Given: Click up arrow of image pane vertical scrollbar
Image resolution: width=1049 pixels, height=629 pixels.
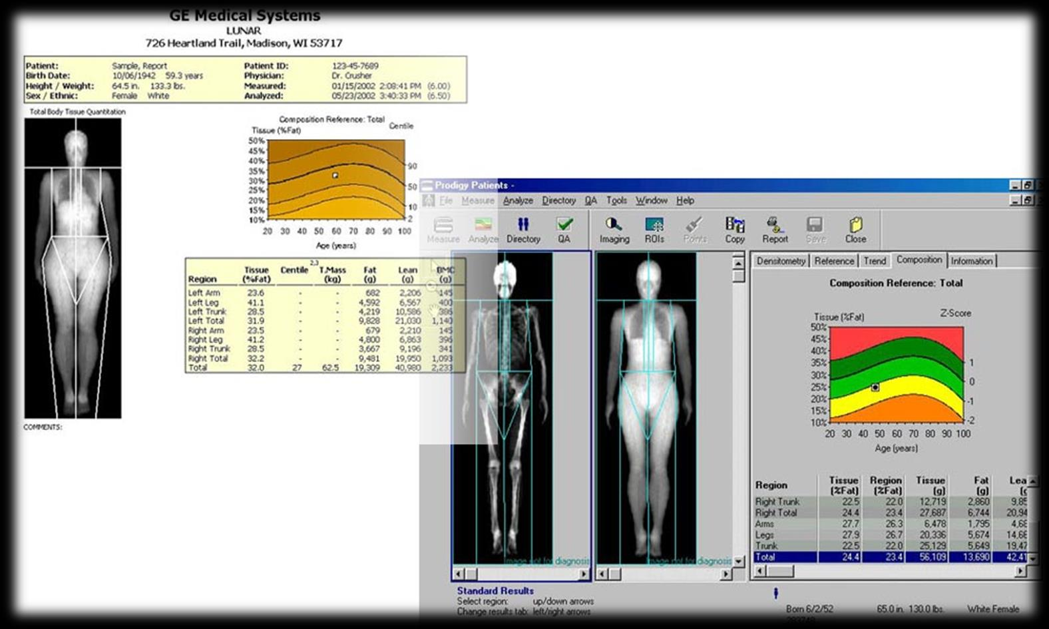Looking at the screenshot, I should click(739, 262).
